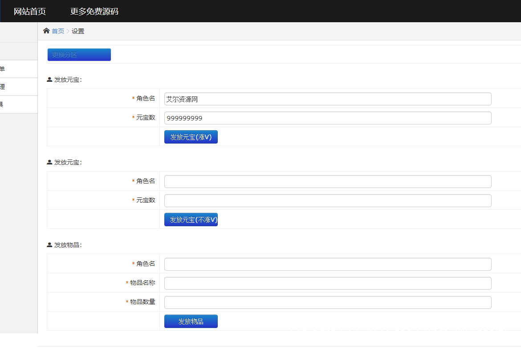Viewport: 521px width, 348px height.
Task: Click the 元宝数 field containing 999999999
Action: (x=327, y=118)
